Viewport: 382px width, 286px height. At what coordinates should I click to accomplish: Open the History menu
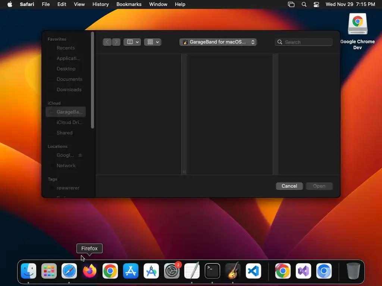[x=101, y=4]
